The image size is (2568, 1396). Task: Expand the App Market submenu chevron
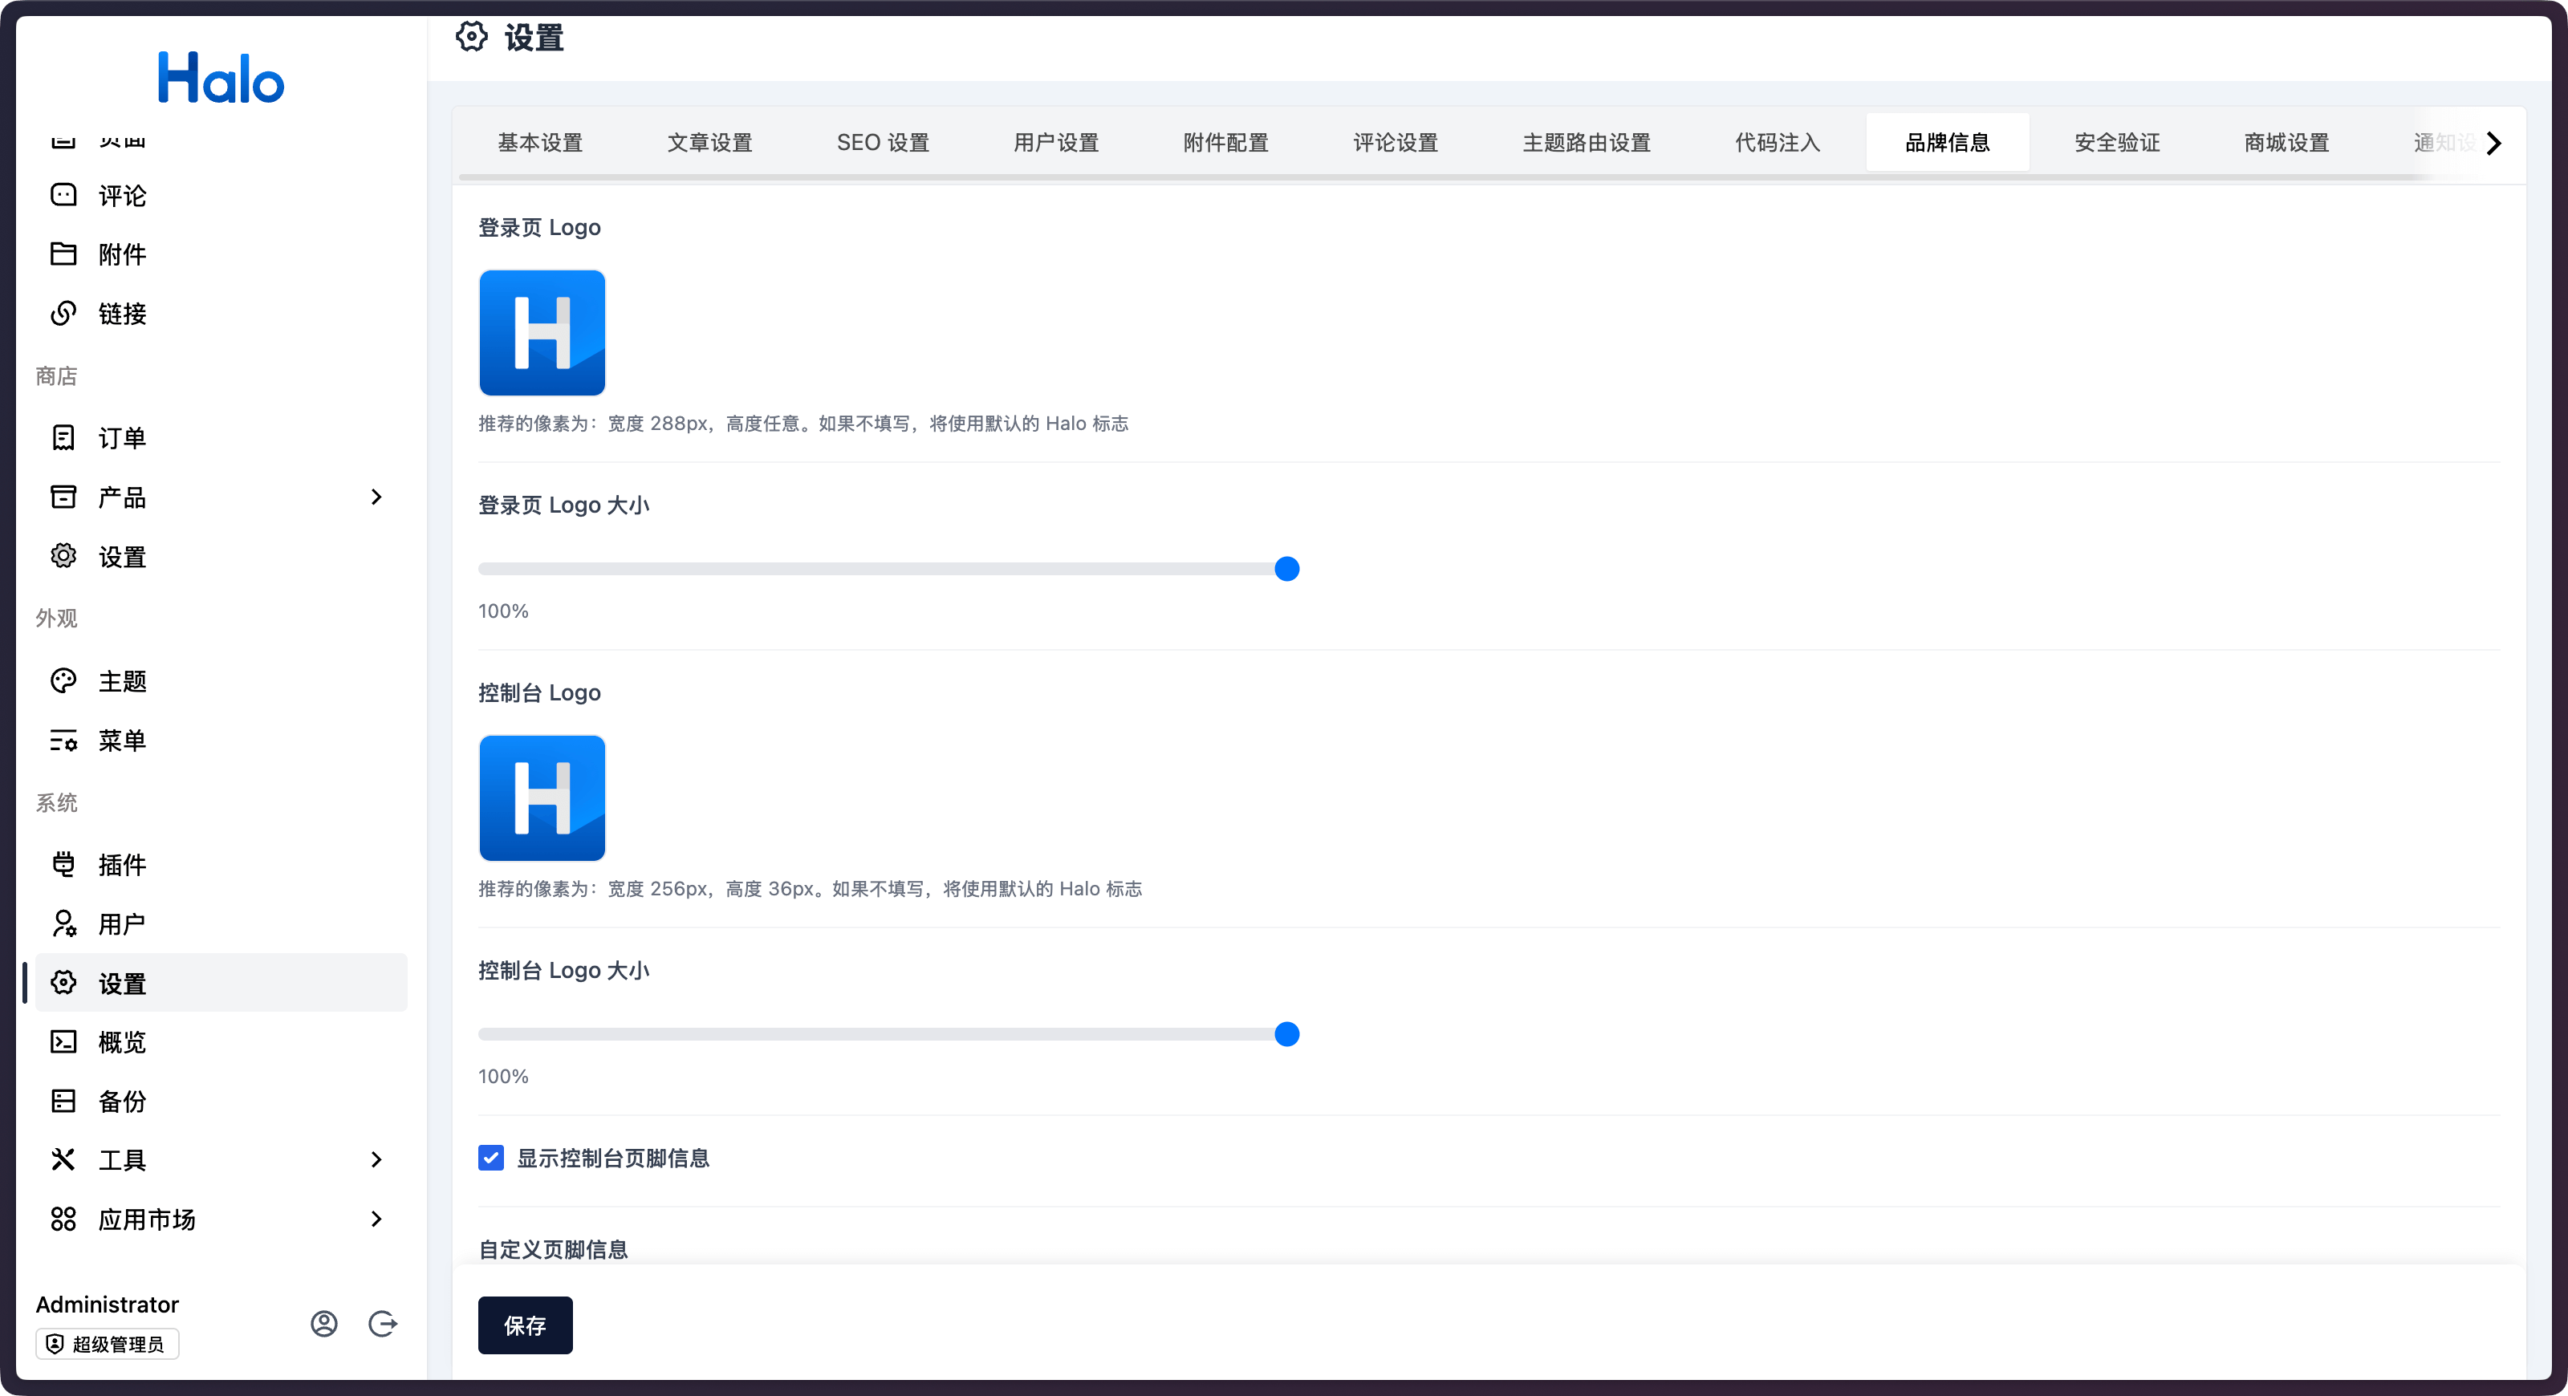tap(376, 1219)
